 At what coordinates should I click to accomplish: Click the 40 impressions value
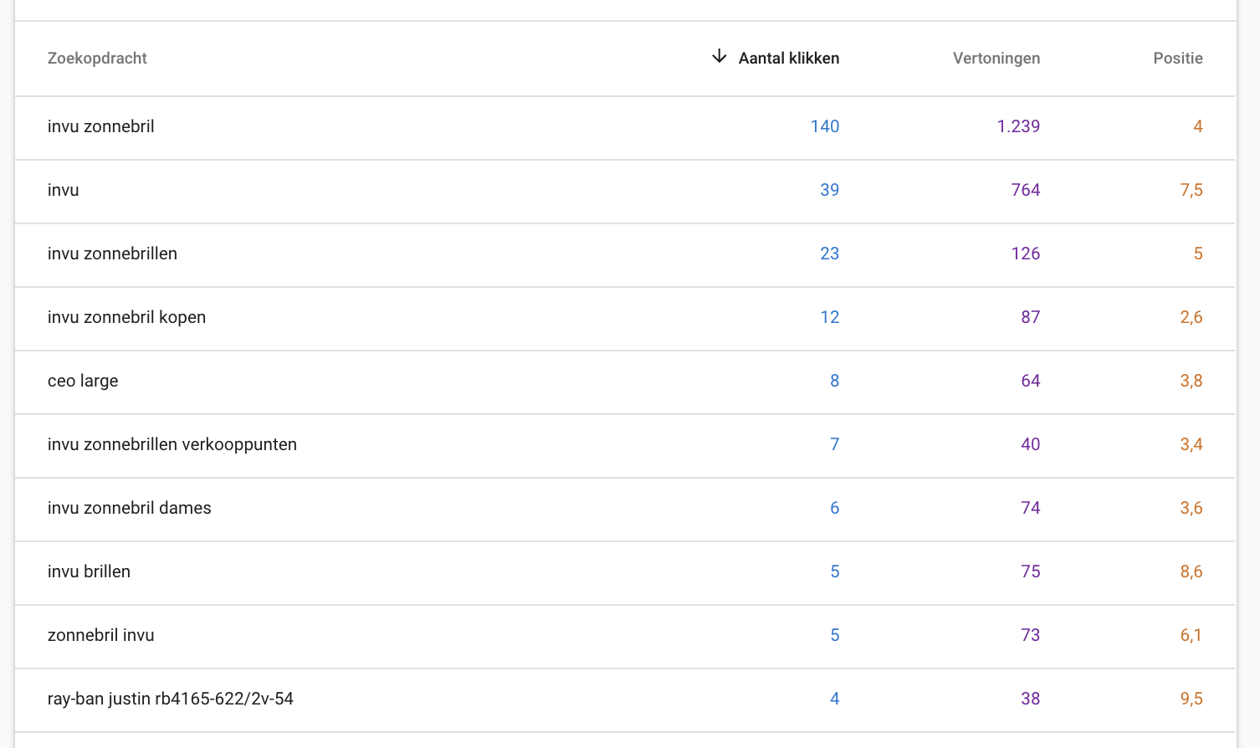(x=1031, y=444)
